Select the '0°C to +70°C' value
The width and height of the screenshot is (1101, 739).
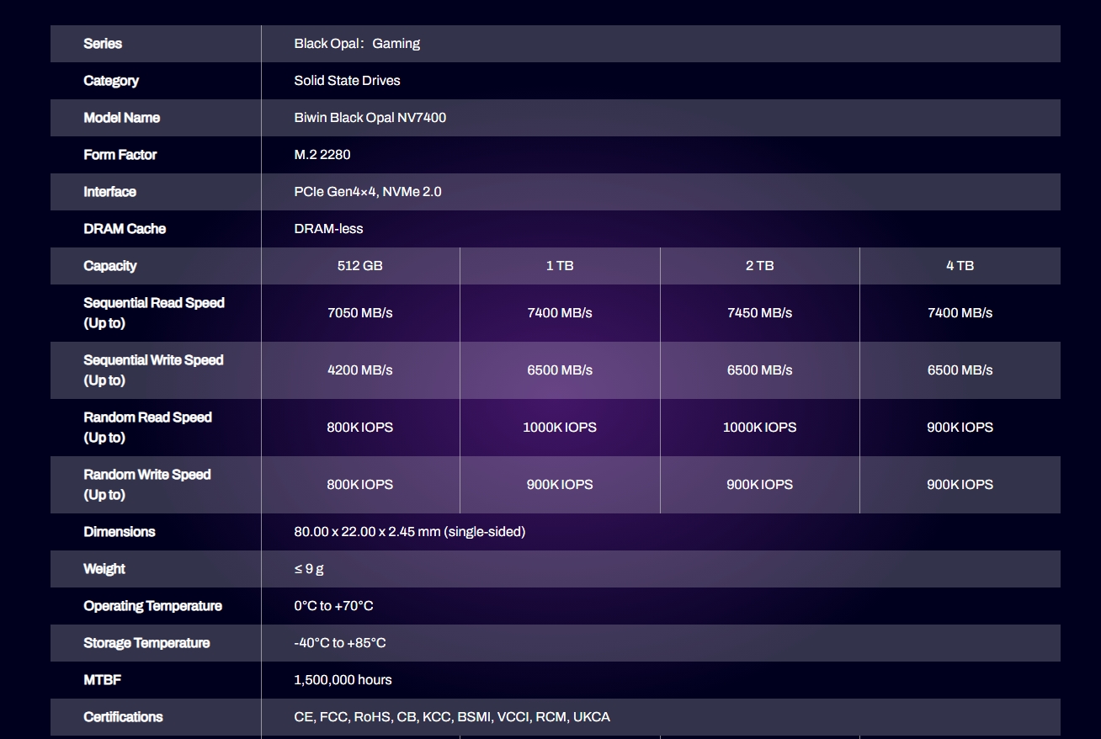click(x=333, y=606)
